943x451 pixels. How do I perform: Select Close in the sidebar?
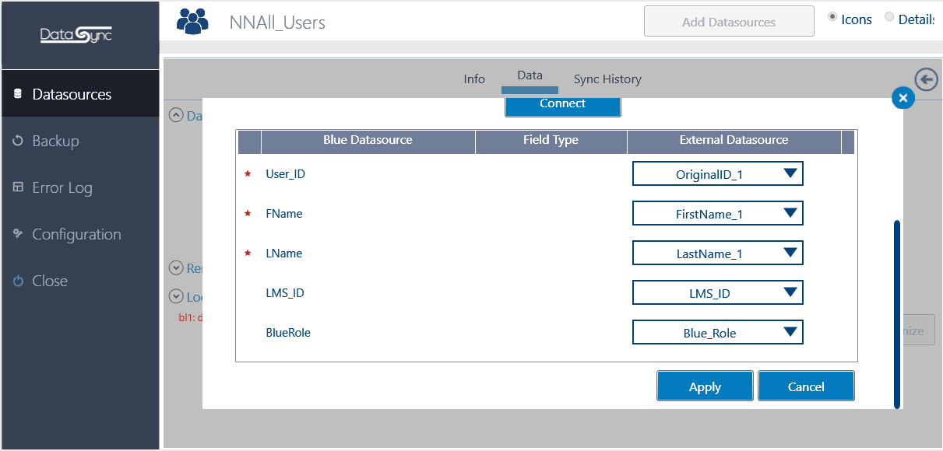80,281
